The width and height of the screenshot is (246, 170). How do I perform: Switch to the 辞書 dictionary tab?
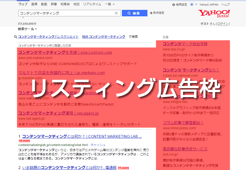54,4
